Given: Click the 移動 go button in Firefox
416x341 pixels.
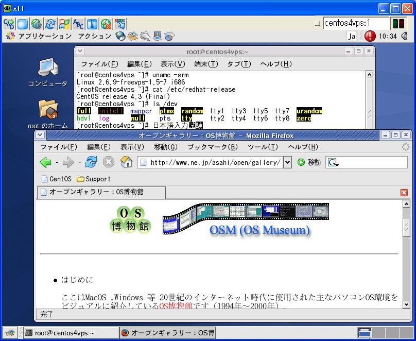Looking at the screenshot, I should (x=309, y=162).
